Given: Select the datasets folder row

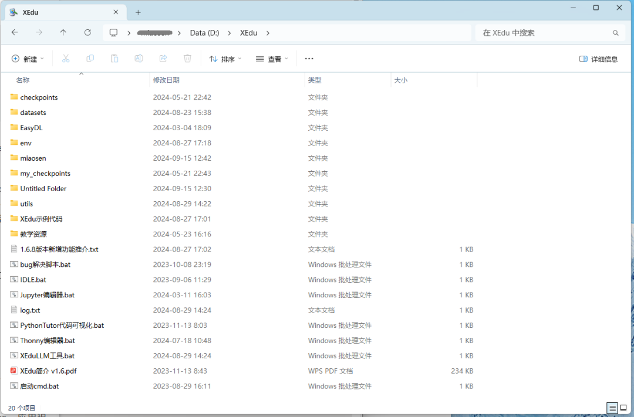Looking at the screenshot, I should click(x=242, y=113).
